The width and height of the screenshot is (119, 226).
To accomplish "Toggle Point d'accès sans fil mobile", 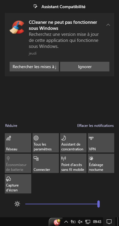I will tap(73, 163).
